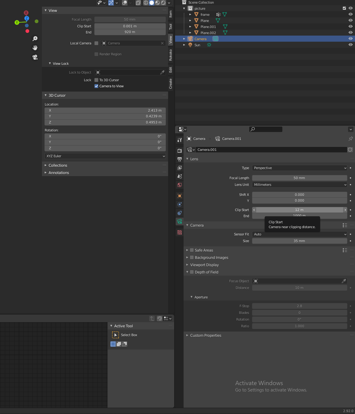Hide the frame object in outliner
The width and height of the screenshot is (355, 414).
[x=350, y=14]
